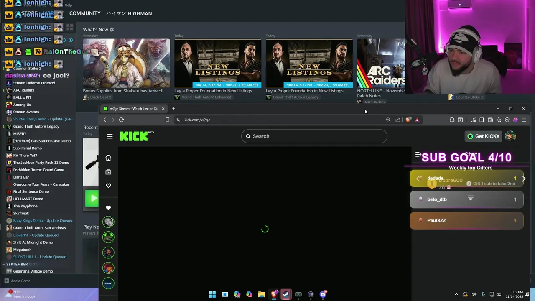Click the share icon in address bar
Image resolution: width=535 pixels, height=301 pixels.
pos(397,120)
